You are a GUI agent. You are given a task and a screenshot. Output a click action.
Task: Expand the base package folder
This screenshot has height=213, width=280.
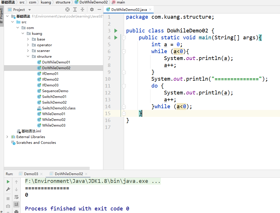[28, 39]
